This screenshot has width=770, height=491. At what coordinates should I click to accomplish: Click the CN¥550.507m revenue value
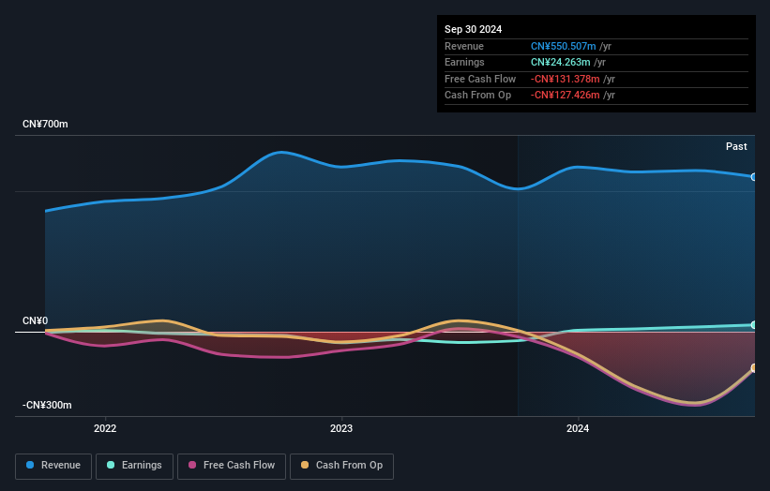[x=564, y=46]
